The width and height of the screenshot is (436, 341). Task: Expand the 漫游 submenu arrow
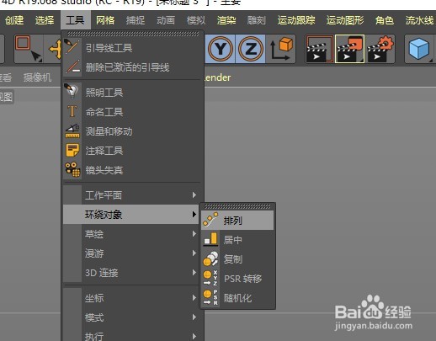pyautogui.click(x=194, y=253)
